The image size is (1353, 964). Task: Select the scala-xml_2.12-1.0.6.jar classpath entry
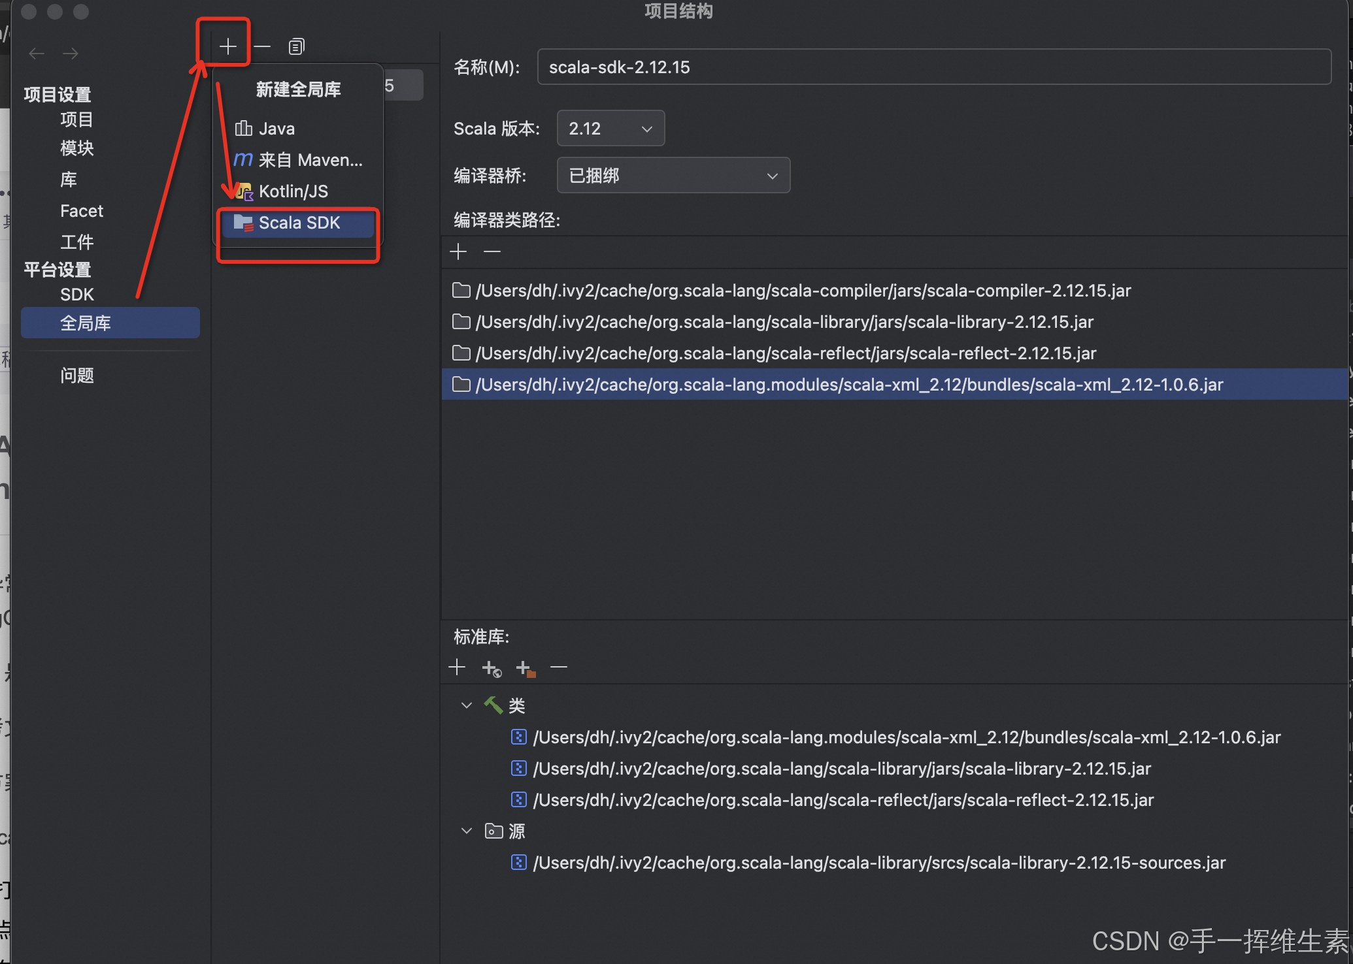click(849, 384)
